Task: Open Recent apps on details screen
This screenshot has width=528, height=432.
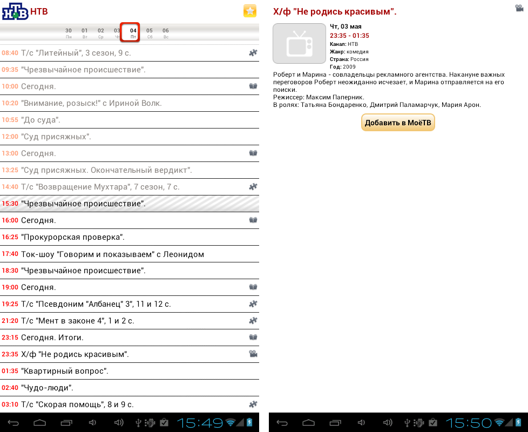Action: tap(335, 423)
